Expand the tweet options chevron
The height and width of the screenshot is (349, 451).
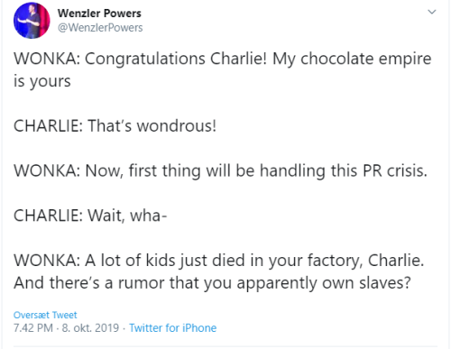pyautogui.click(x=432, y=12)
